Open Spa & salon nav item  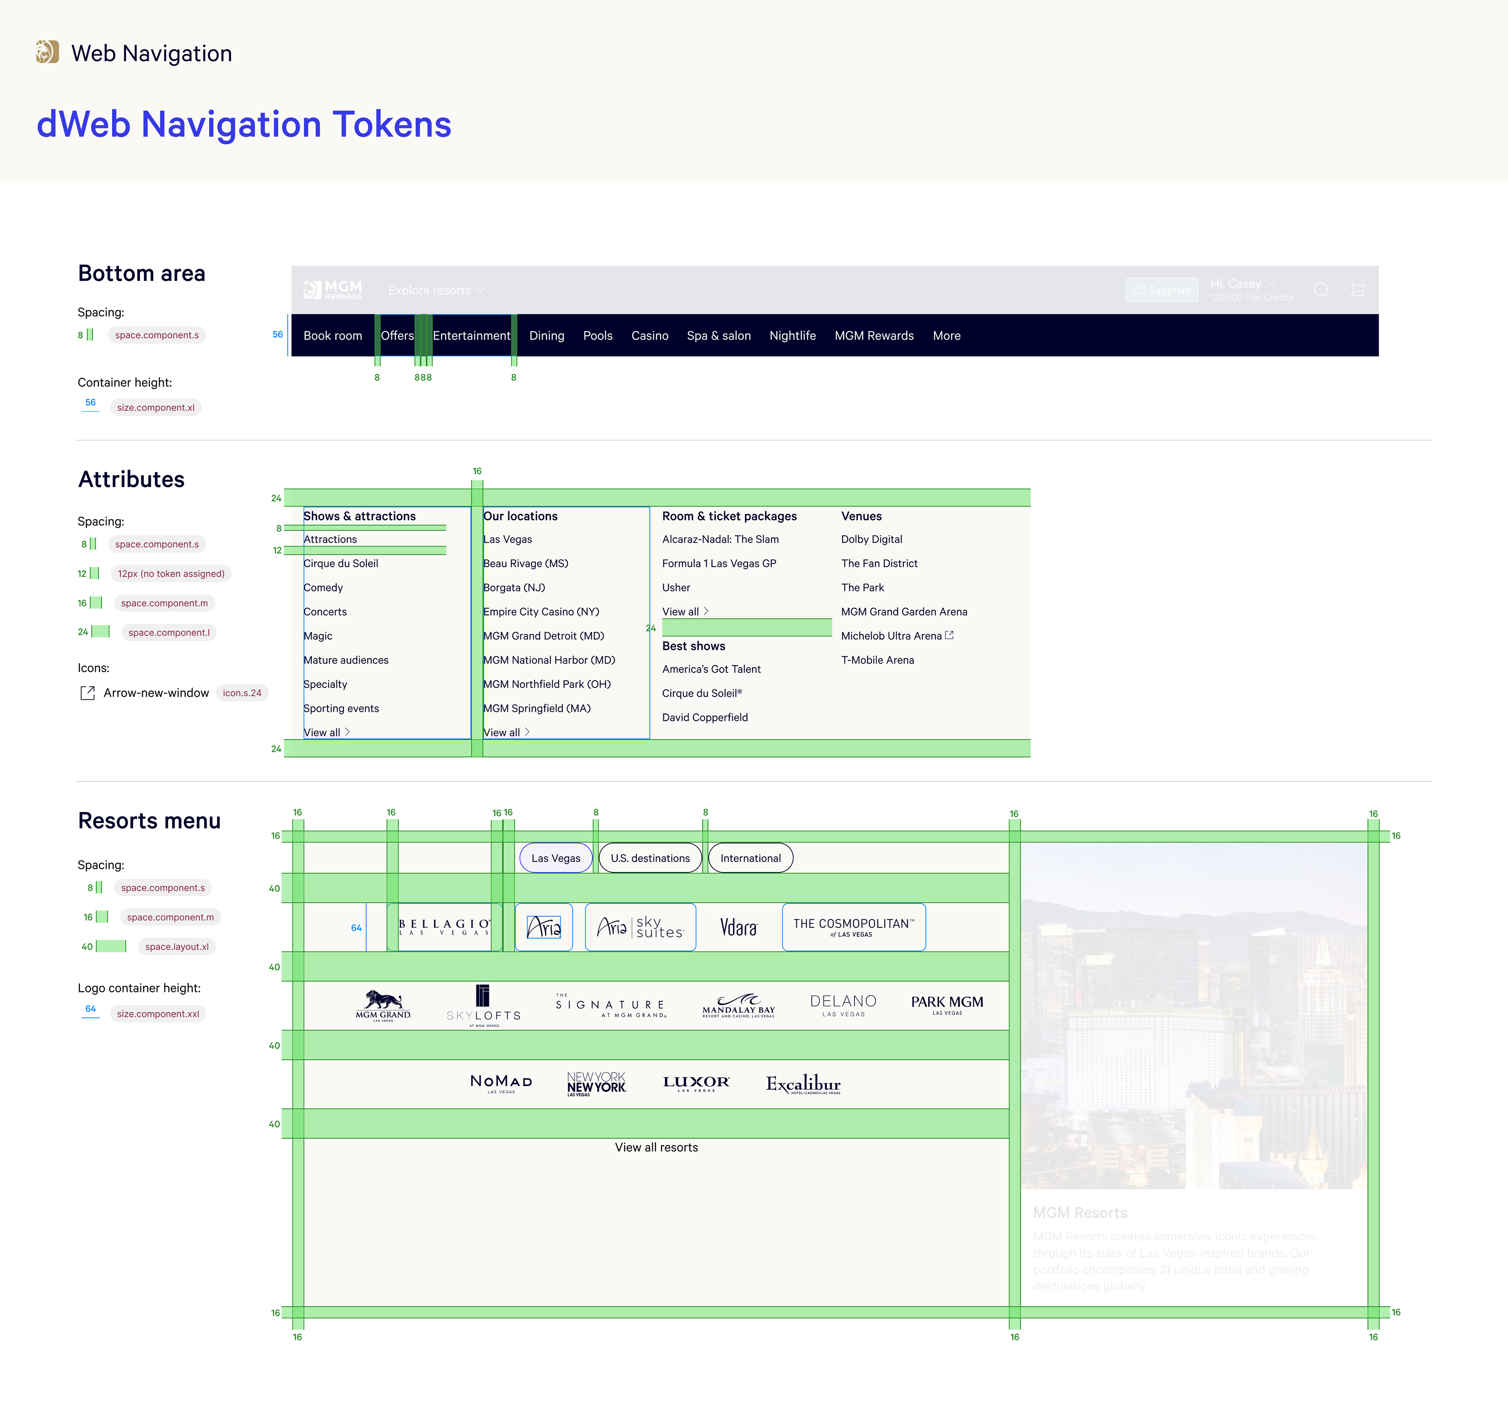[x=718, y=335]
